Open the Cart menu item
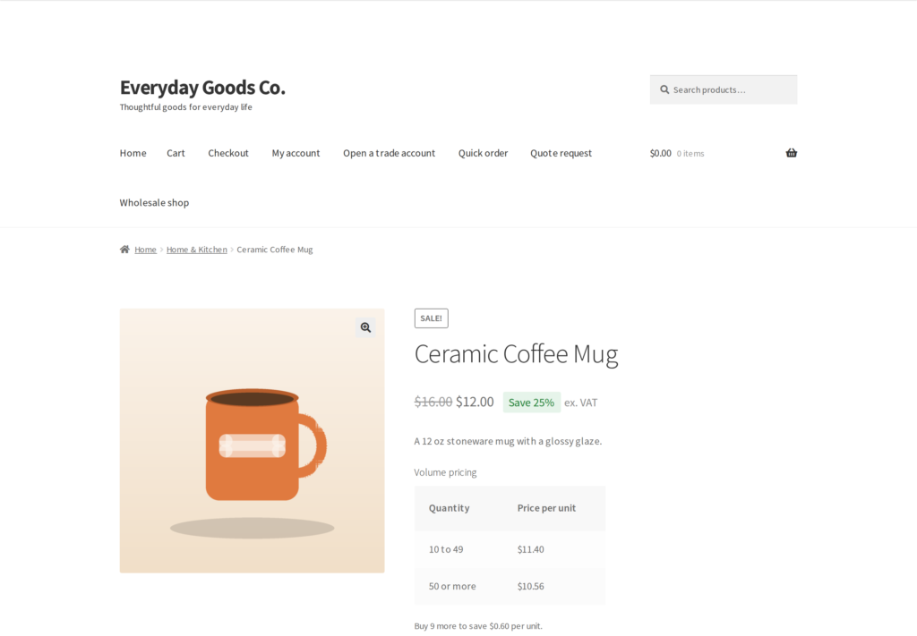917x636 pixels. click(x=176, y=153)
